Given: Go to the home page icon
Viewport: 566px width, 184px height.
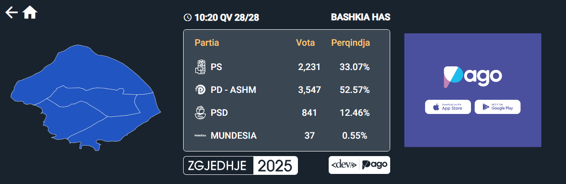Looking at the screenshot, I should click(x=30, y=12).
